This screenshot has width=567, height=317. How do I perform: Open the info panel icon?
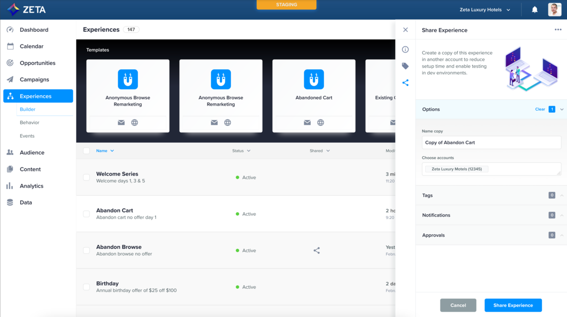tap(405, 50)
